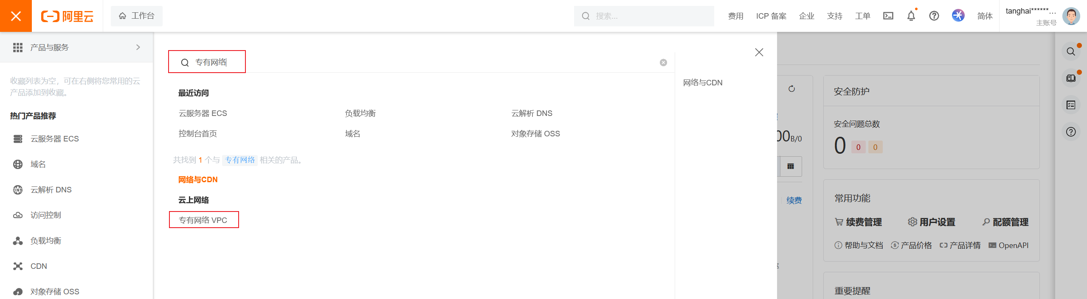The width and height of the screenshot is (1087, 299).
Task: Click CDN in the sidebar list
Action: pyautogui.click(x=39, y=266)
